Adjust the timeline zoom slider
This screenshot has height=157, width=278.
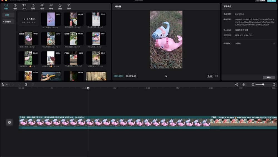point(263,84)
